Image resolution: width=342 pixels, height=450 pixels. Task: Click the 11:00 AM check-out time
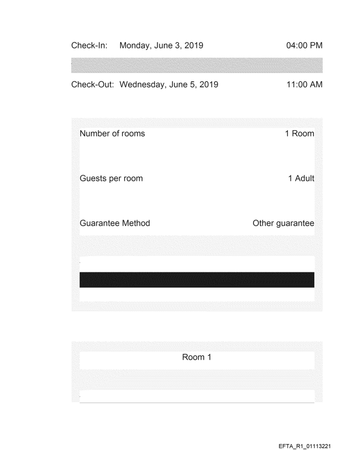(302, 85)
